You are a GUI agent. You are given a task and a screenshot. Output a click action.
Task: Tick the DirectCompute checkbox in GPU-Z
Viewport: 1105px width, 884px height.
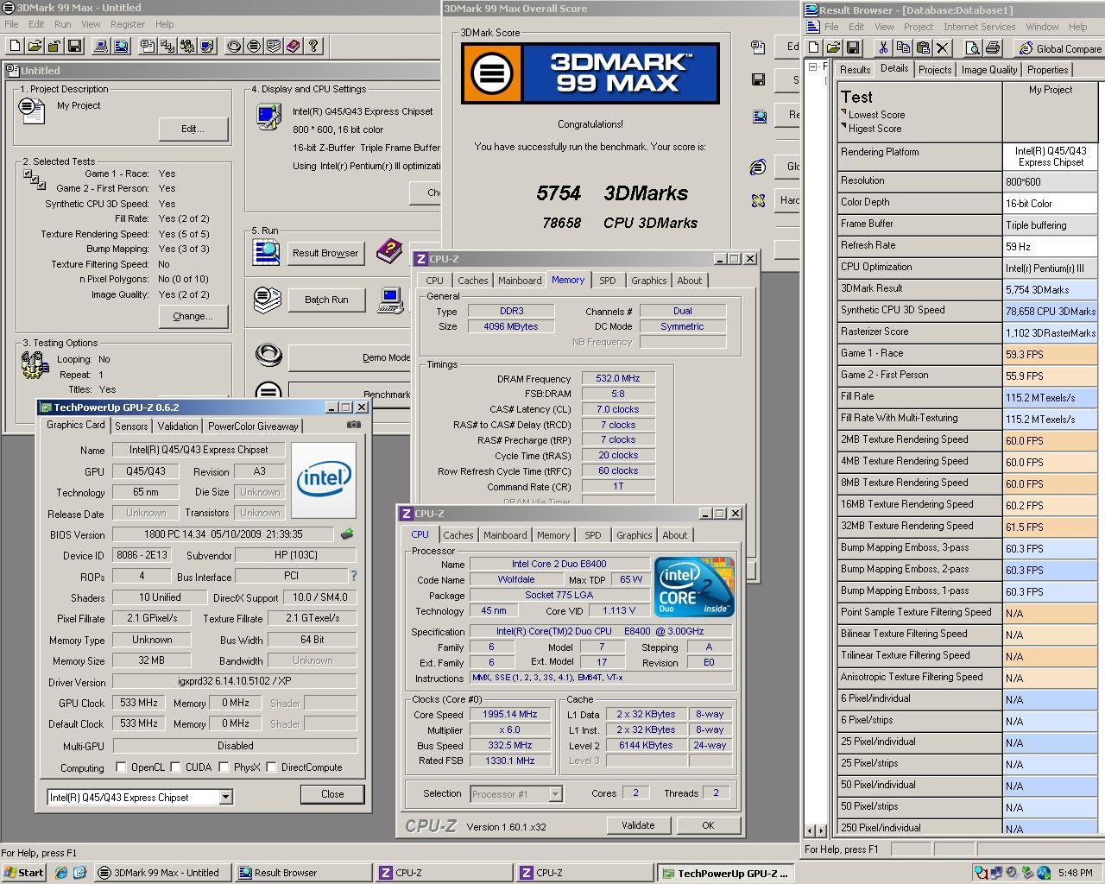pyautogui.click(x=271, y=767)
